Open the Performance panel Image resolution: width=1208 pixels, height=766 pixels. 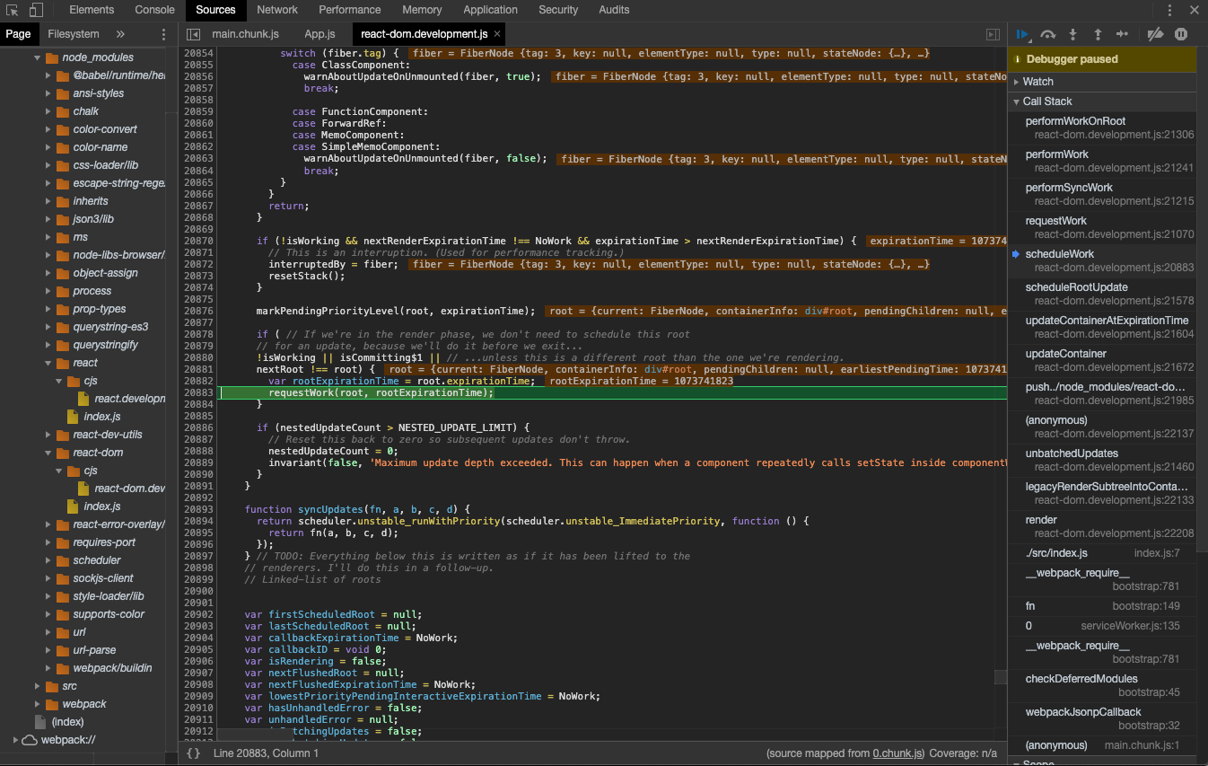coord(350,10)
